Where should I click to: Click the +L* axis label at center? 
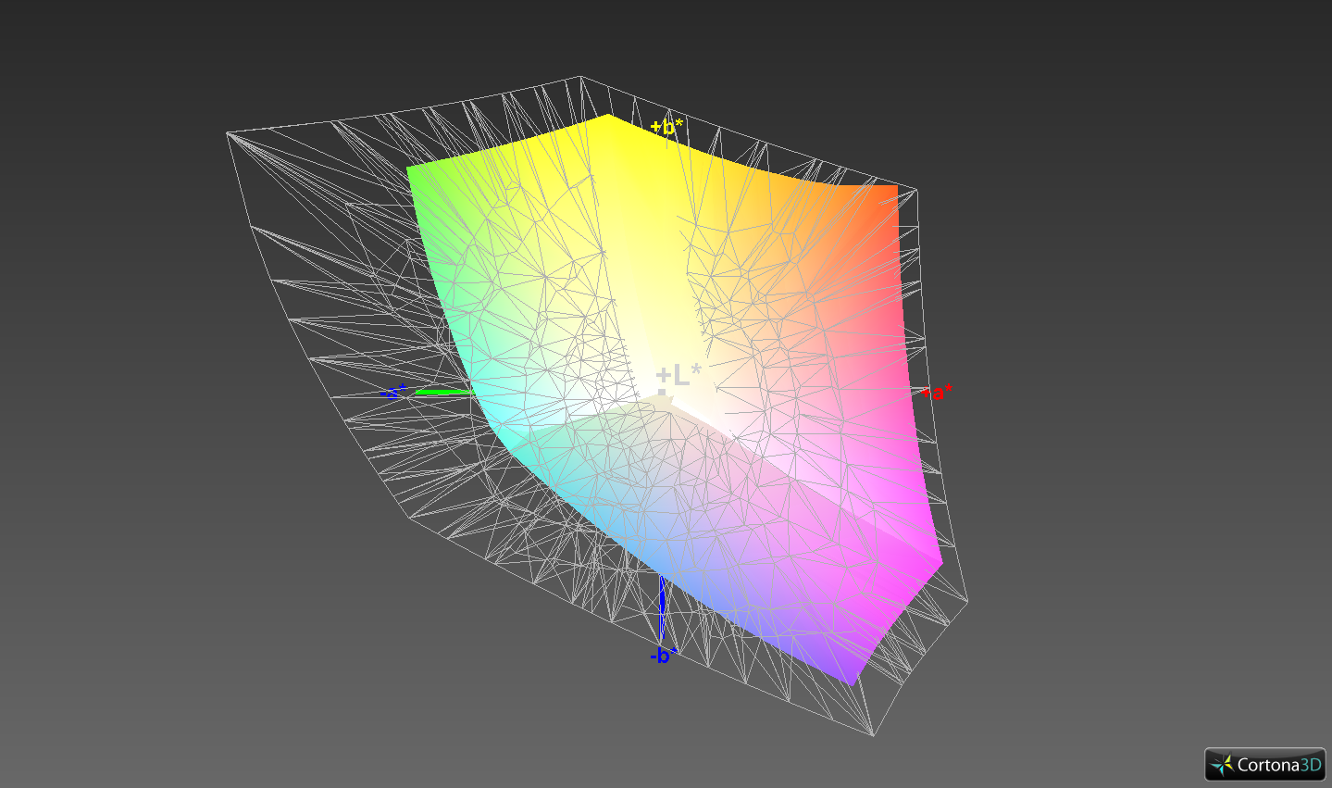coord(678,375)
